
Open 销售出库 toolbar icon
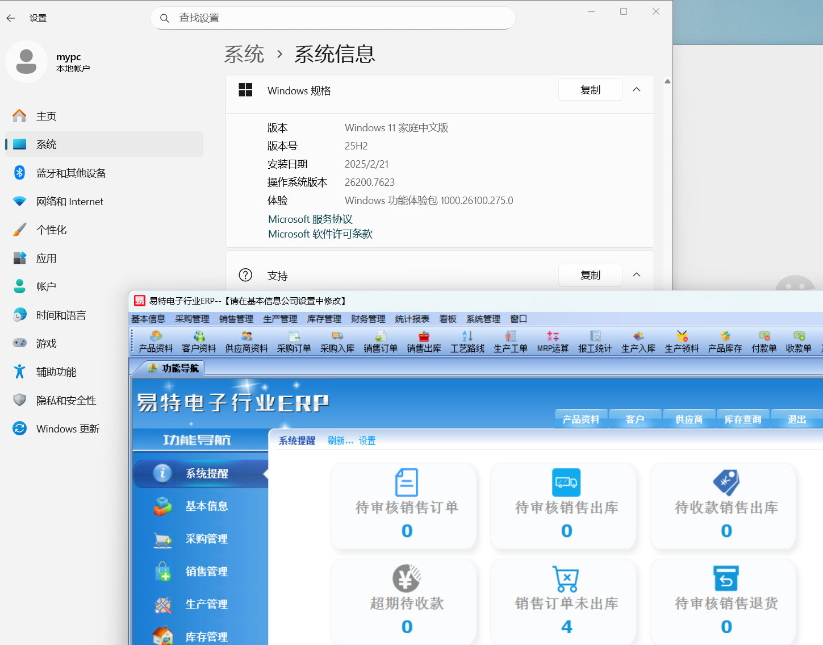click(424, 342)
